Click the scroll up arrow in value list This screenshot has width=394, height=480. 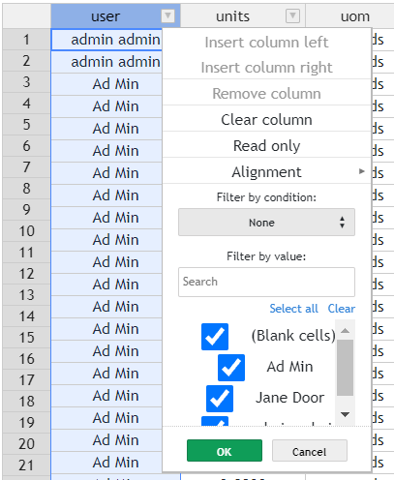pyautogui.click(x=346, y=330)
